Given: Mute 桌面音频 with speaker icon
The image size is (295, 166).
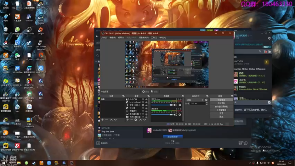Looking at the screenshot, I should point(175,115).
